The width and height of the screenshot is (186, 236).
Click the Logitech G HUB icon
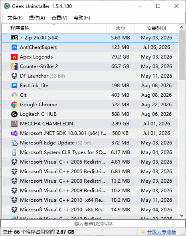coord(14,114)
